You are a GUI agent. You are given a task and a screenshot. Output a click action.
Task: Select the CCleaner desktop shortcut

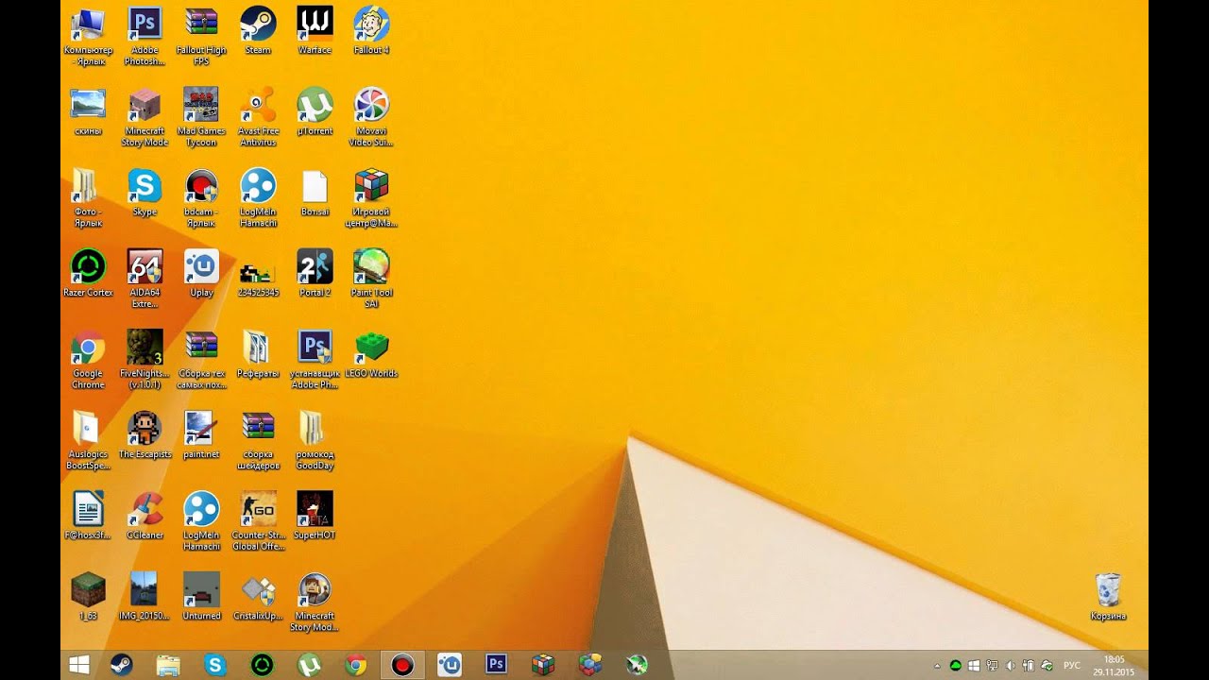coord(145,516)
